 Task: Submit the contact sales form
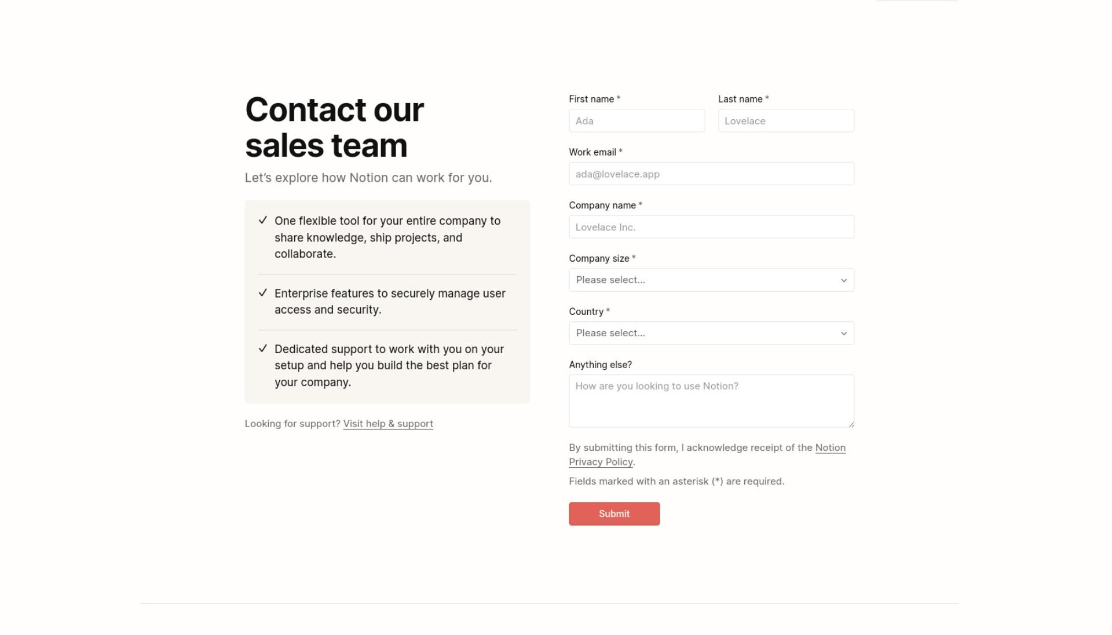(614, 514)
